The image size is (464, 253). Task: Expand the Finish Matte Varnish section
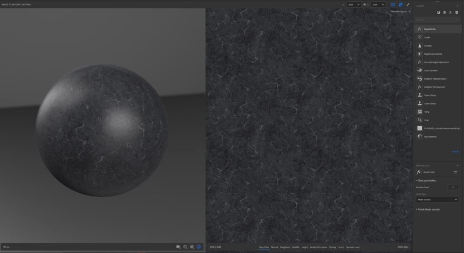428,210
